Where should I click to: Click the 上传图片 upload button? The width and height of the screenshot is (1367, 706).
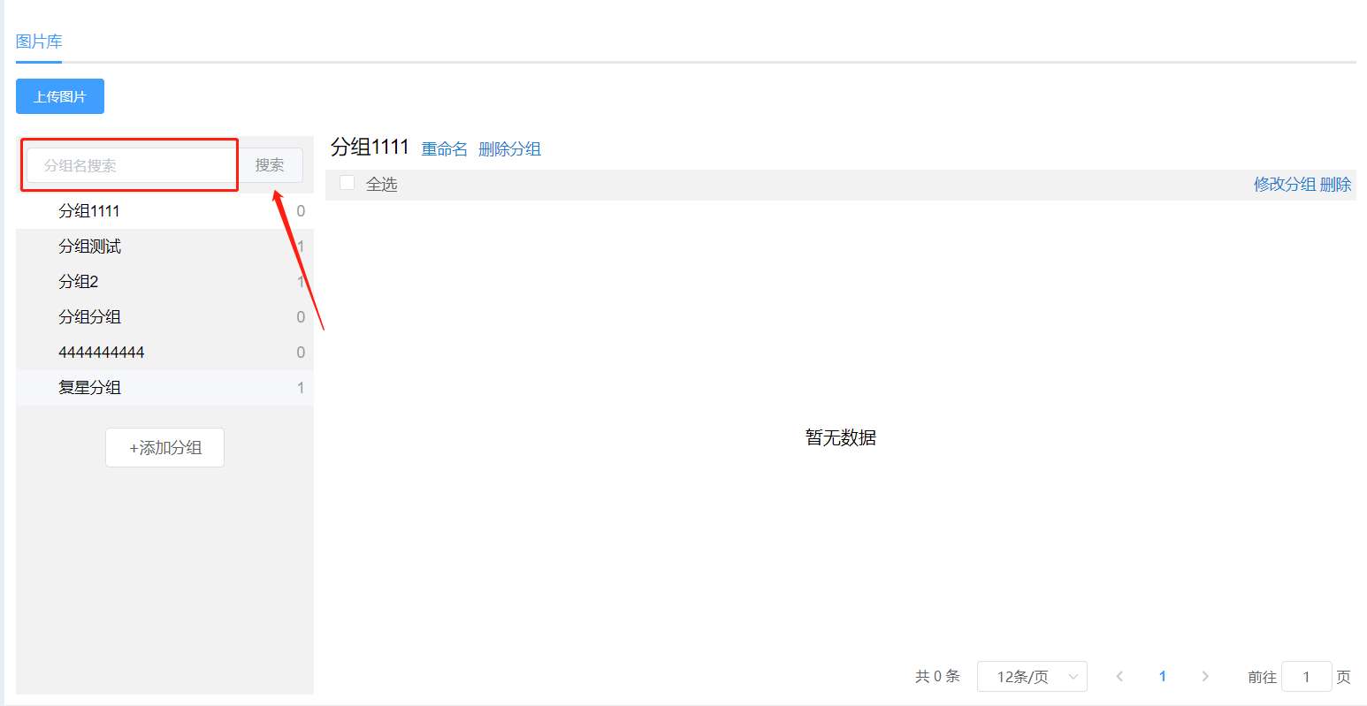point(60,96)
